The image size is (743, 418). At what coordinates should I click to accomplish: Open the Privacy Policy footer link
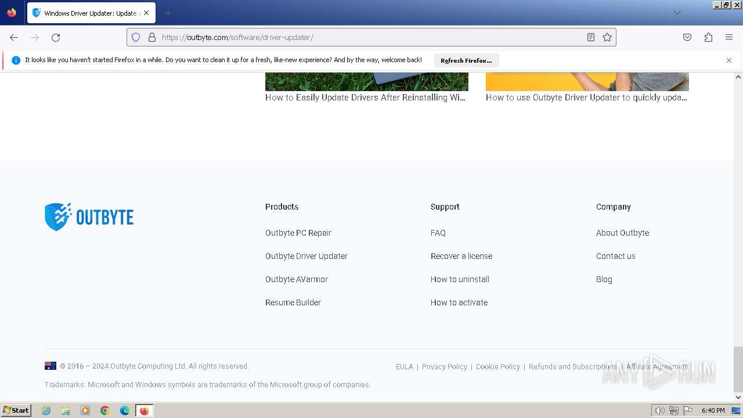[x=445, y=367]
